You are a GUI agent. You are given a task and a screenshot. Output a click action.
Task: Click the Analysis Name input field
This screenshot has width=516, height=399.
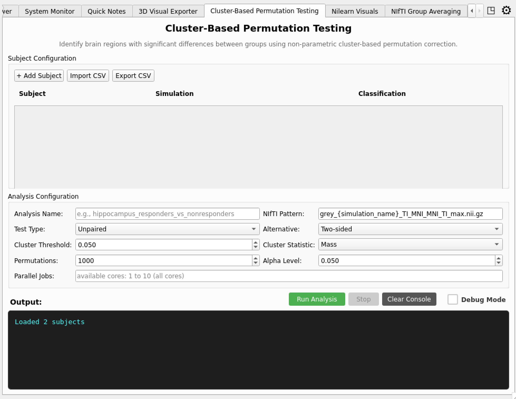coord(167,214)
